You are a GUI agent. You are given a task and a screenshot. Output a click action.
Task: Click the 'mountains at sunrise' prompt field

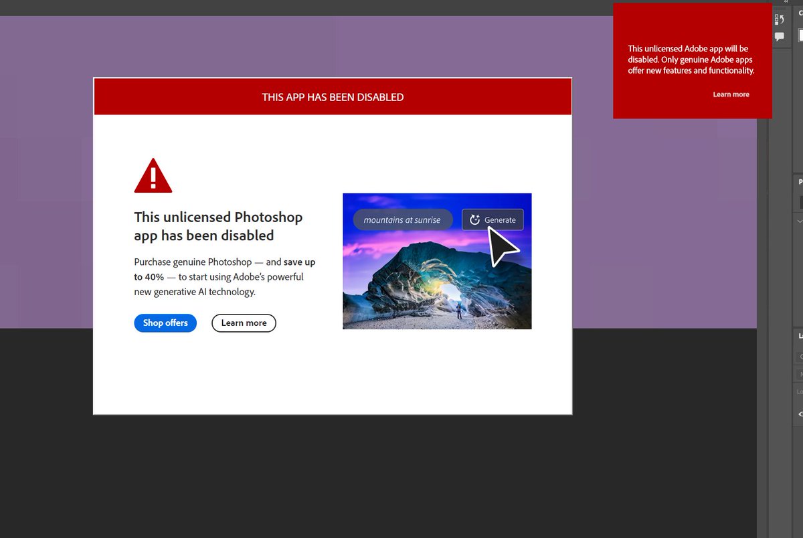(403, 219)
